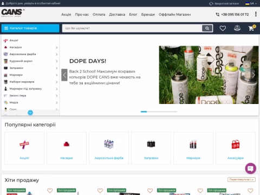Click the DOPE DAYS! banner heading

[x=88, y=61]
